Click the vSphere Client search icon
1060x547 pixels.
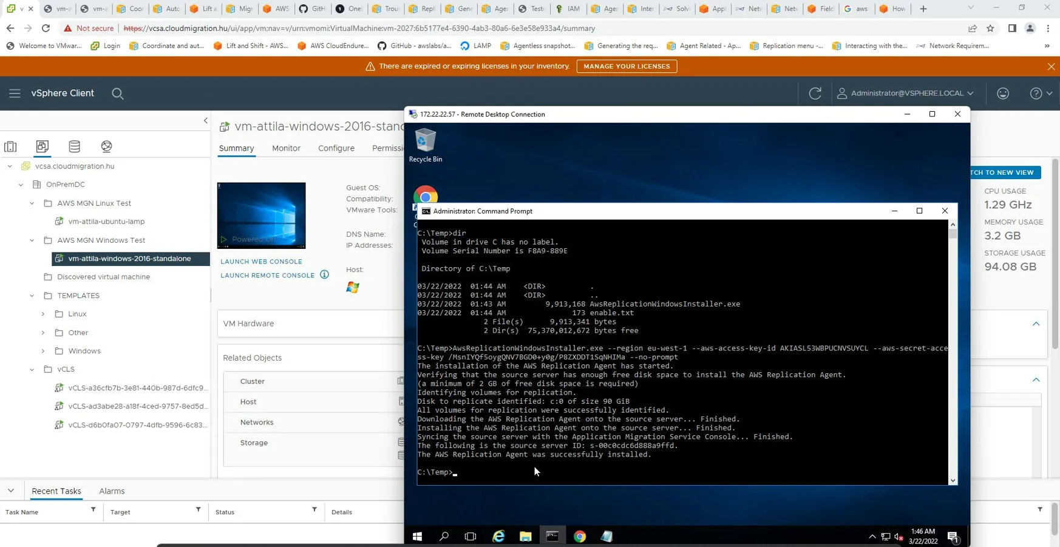118,93
